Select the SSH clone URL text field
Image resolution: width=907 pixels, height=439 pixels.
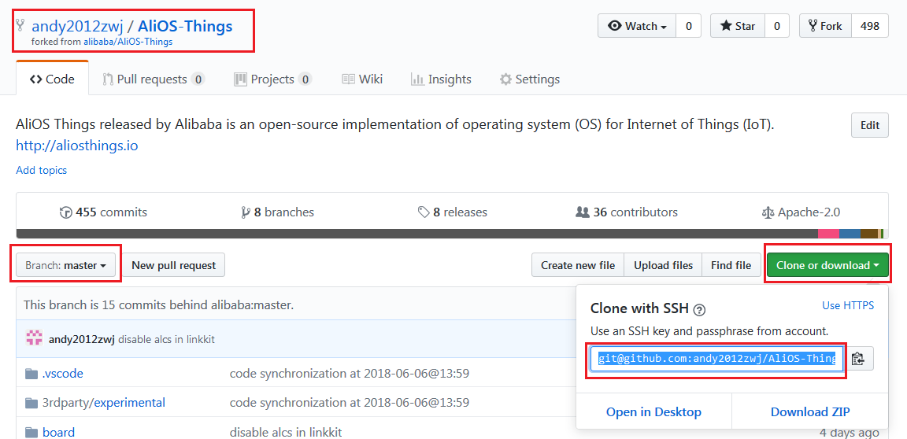coord(716,359)
